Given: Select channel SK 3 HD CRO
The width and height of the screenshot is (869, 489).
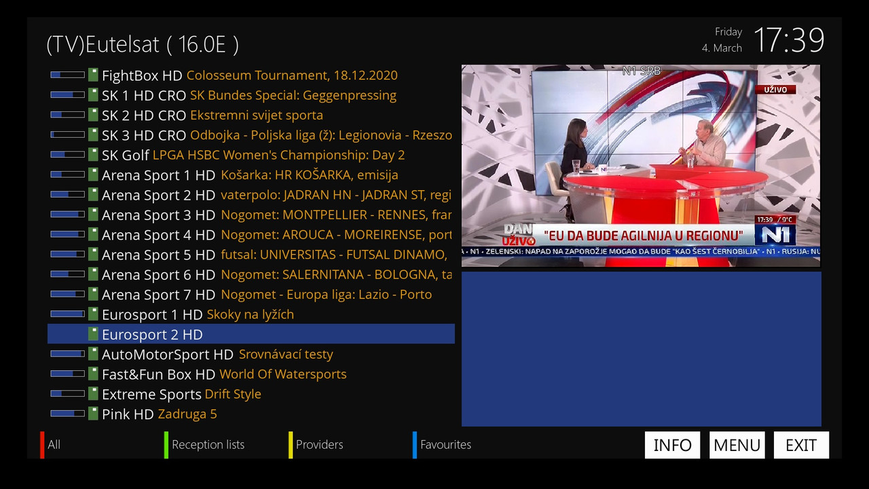Looking at the screenshot, I should 144,135.
